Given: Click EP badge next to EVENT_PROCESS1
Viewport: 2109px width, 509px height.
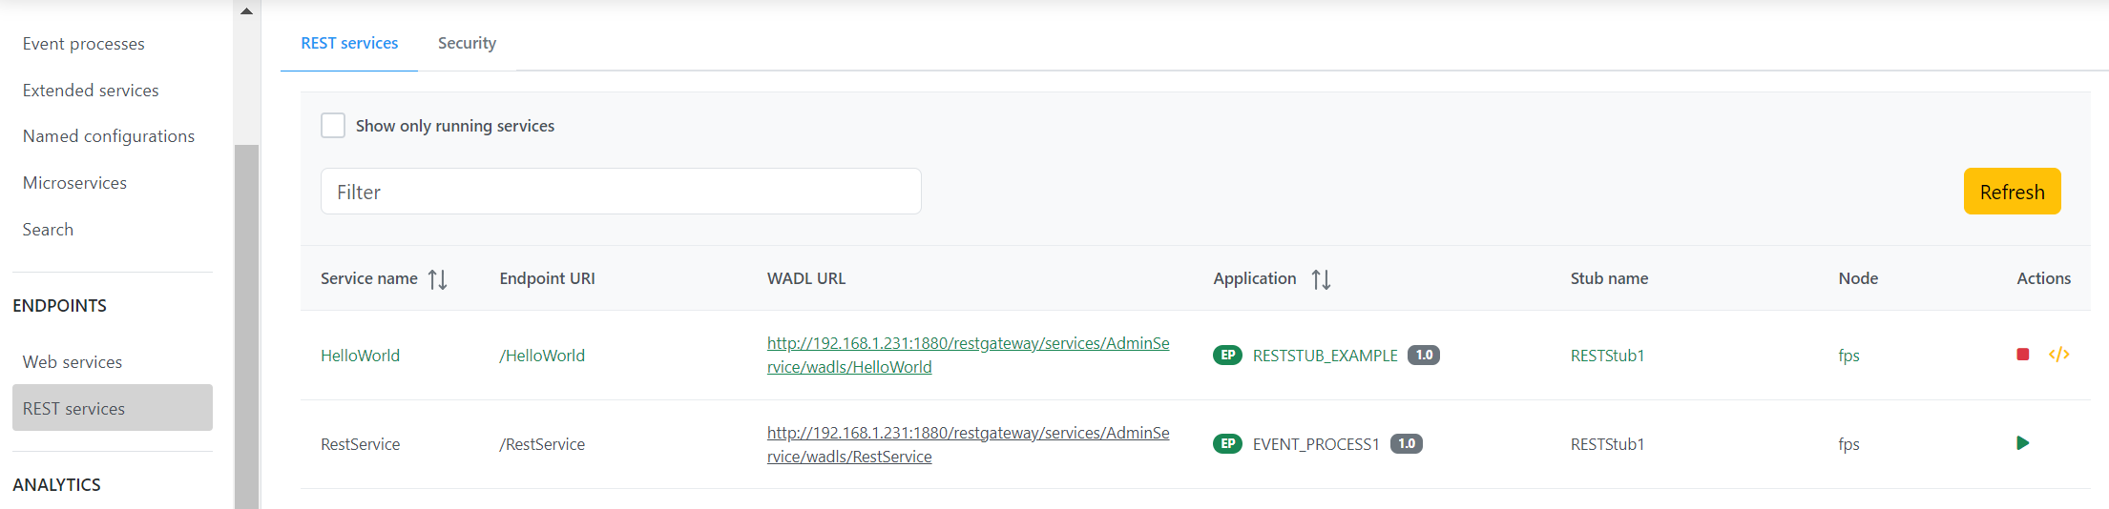Looking at the screenshot, I should pyautogui.click(x=1227, y=444).
